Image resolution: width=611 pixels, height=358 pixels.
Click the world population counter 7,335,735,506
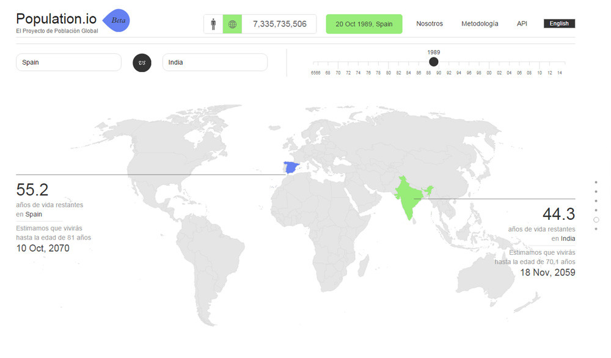279,24
